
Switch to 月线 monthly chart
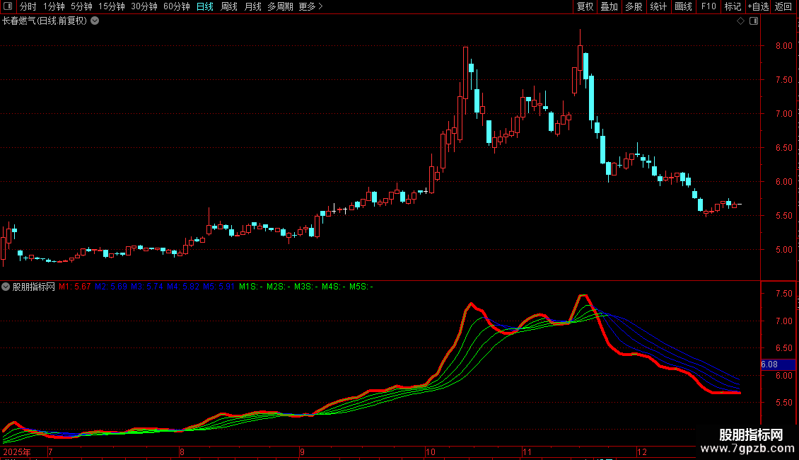(252, 6)
